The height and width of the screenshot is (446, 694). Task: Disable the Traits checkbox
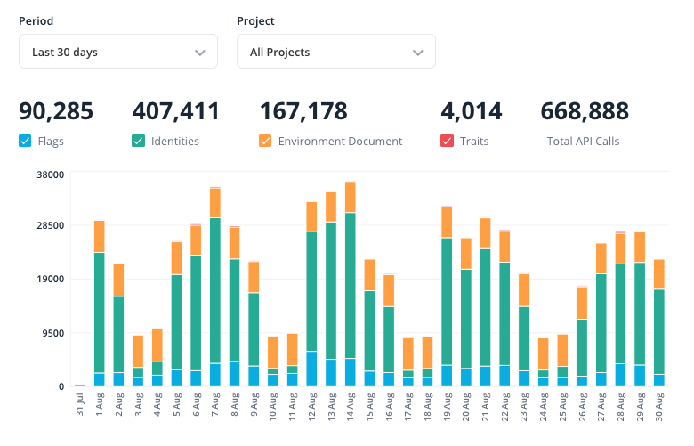pos(447,141)
